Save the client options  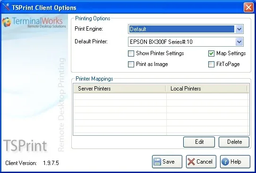point(167,162)
